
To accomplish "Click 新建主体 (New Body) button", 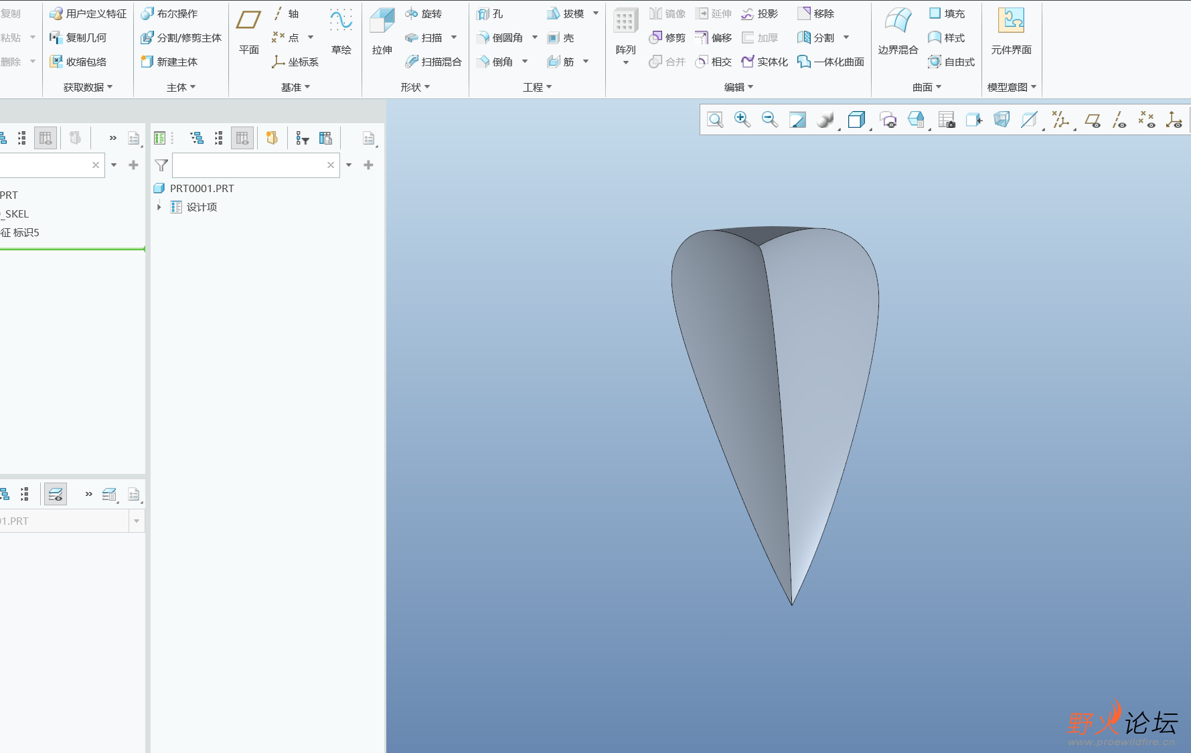I will pyautogui.click(x=169, y=62).
